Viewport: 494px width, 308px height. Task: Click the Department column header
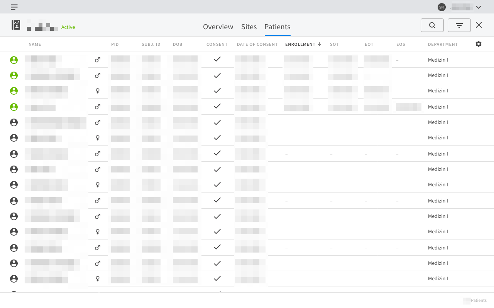pos(443,44)
